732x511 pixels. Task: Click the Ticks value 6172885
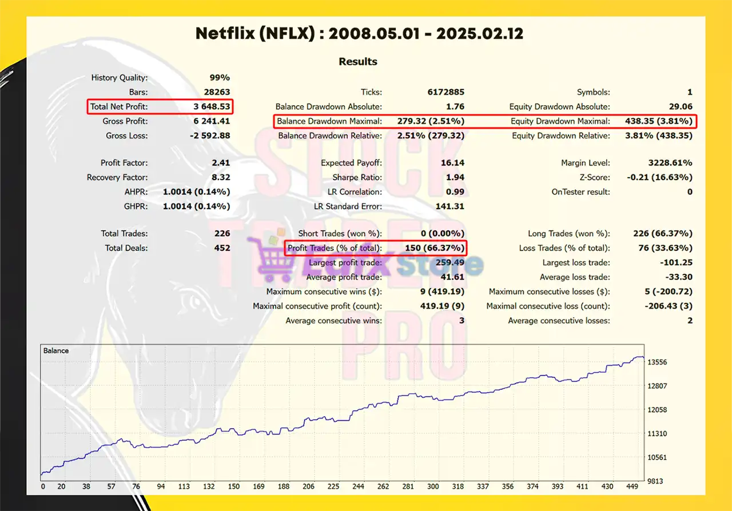446,92
